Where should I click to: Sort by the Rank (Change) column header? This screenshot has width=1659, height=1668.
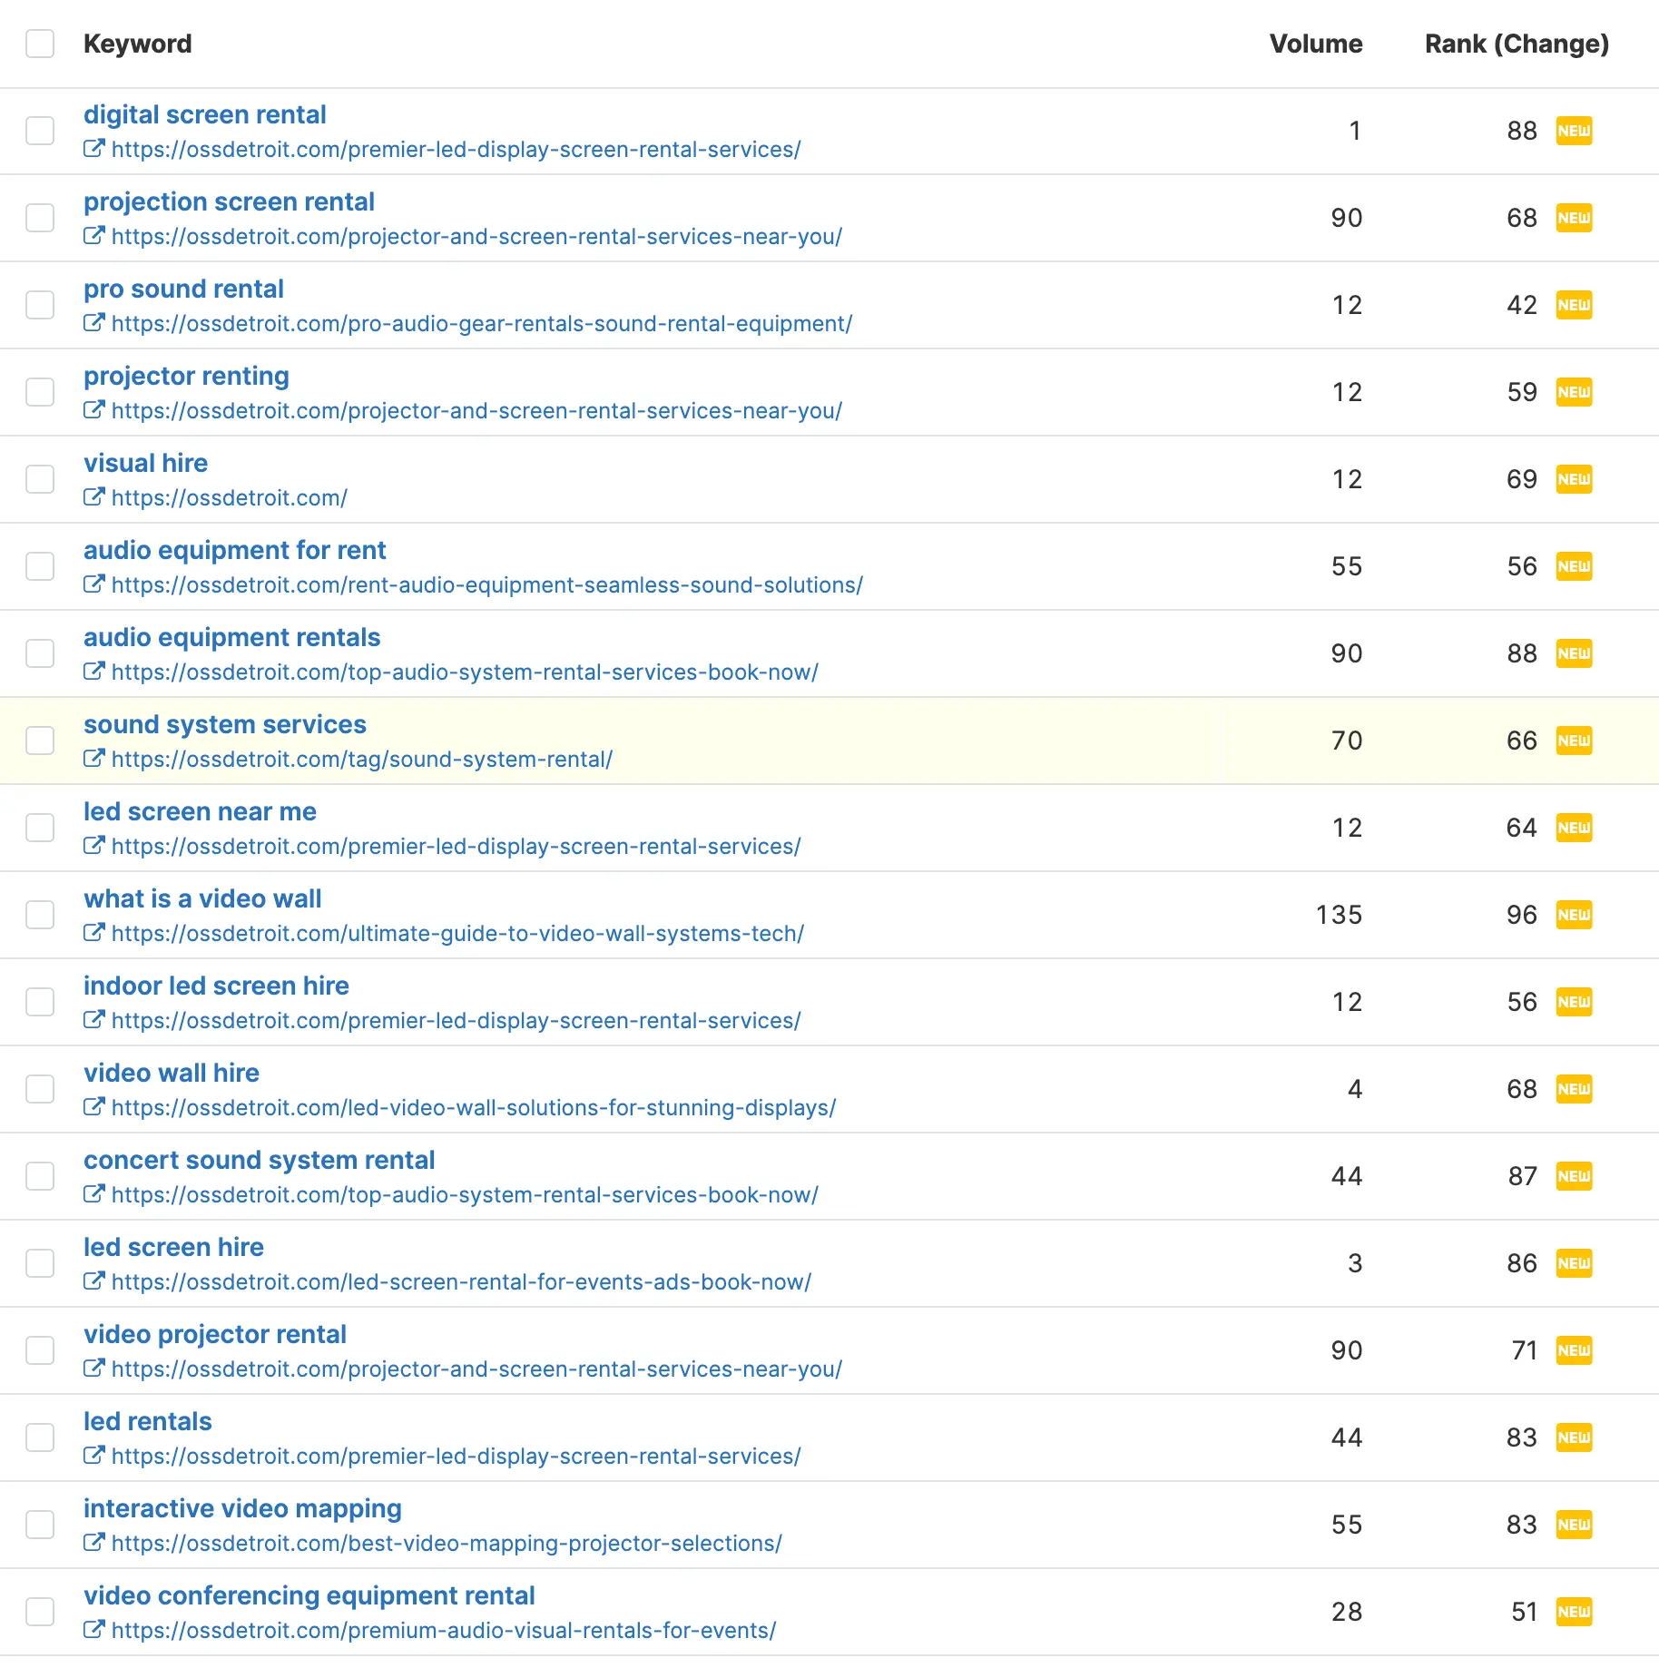click(1516, 44)
